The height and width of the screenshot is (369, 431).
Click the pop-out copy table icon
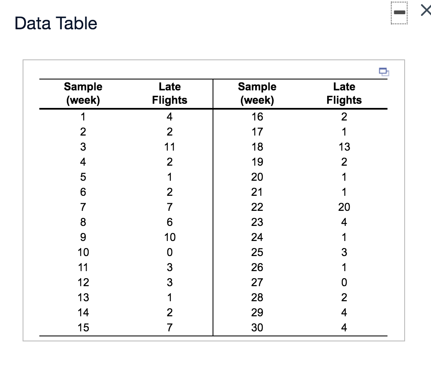point(384,72)
